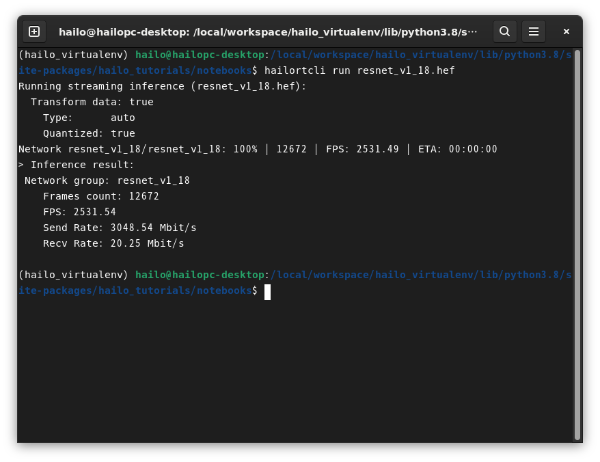Click the vertical scrollbar of terminal
This screenshot has width=600, height=462.
click(577, 245)
